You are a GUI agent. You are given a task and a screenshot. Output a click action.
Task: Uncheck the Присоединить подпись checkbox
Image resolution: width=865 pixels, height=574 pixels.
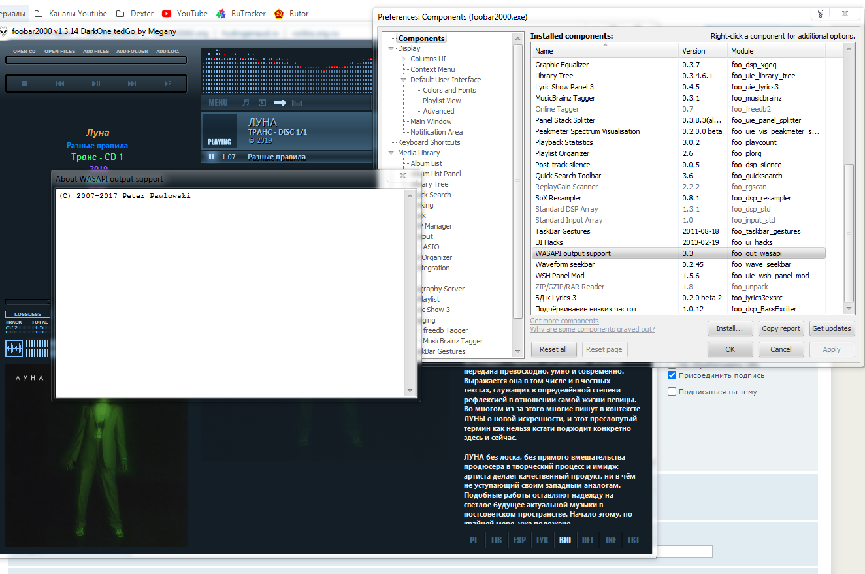point(672,375)
